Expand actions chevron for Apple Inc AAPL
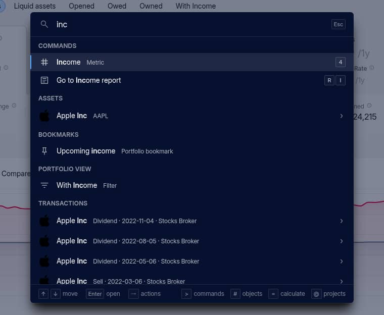 (x=342, y=116)
